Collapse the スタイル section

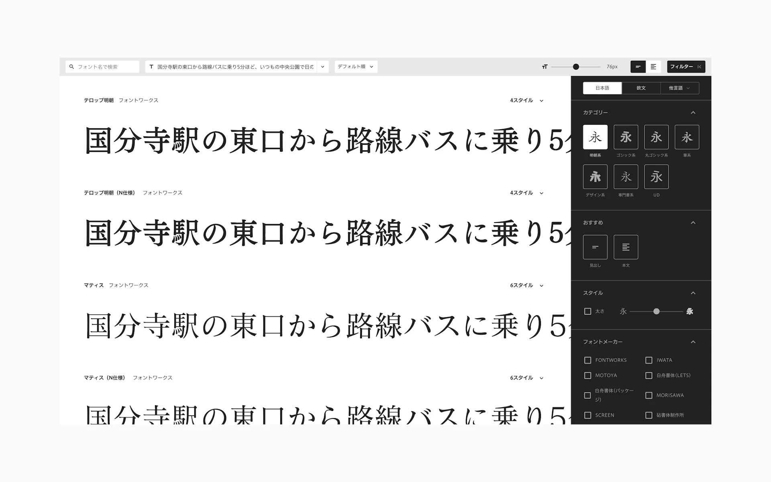tap(693, 293)
